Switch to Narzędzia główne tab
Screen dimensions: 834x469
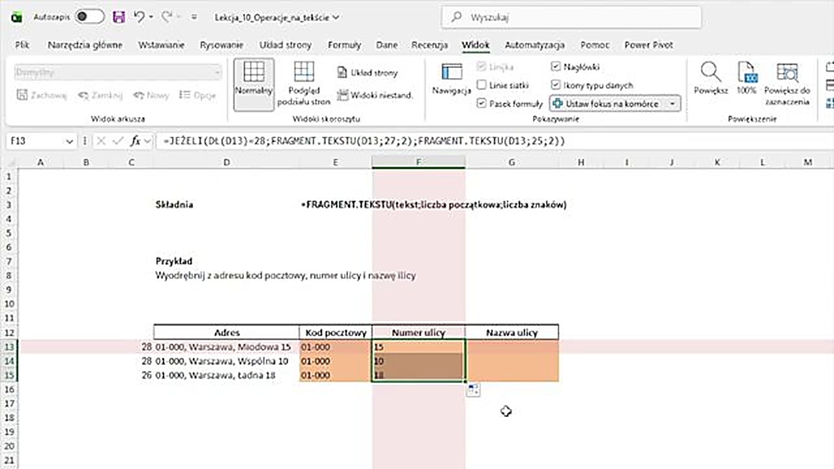85,45
